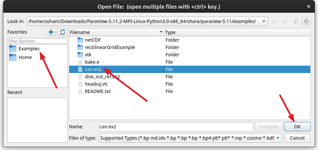Image resolution: width=318 pixels, height=150 pixels.
Task: Click the netCDF folder icon
Action: coord(80,40)
